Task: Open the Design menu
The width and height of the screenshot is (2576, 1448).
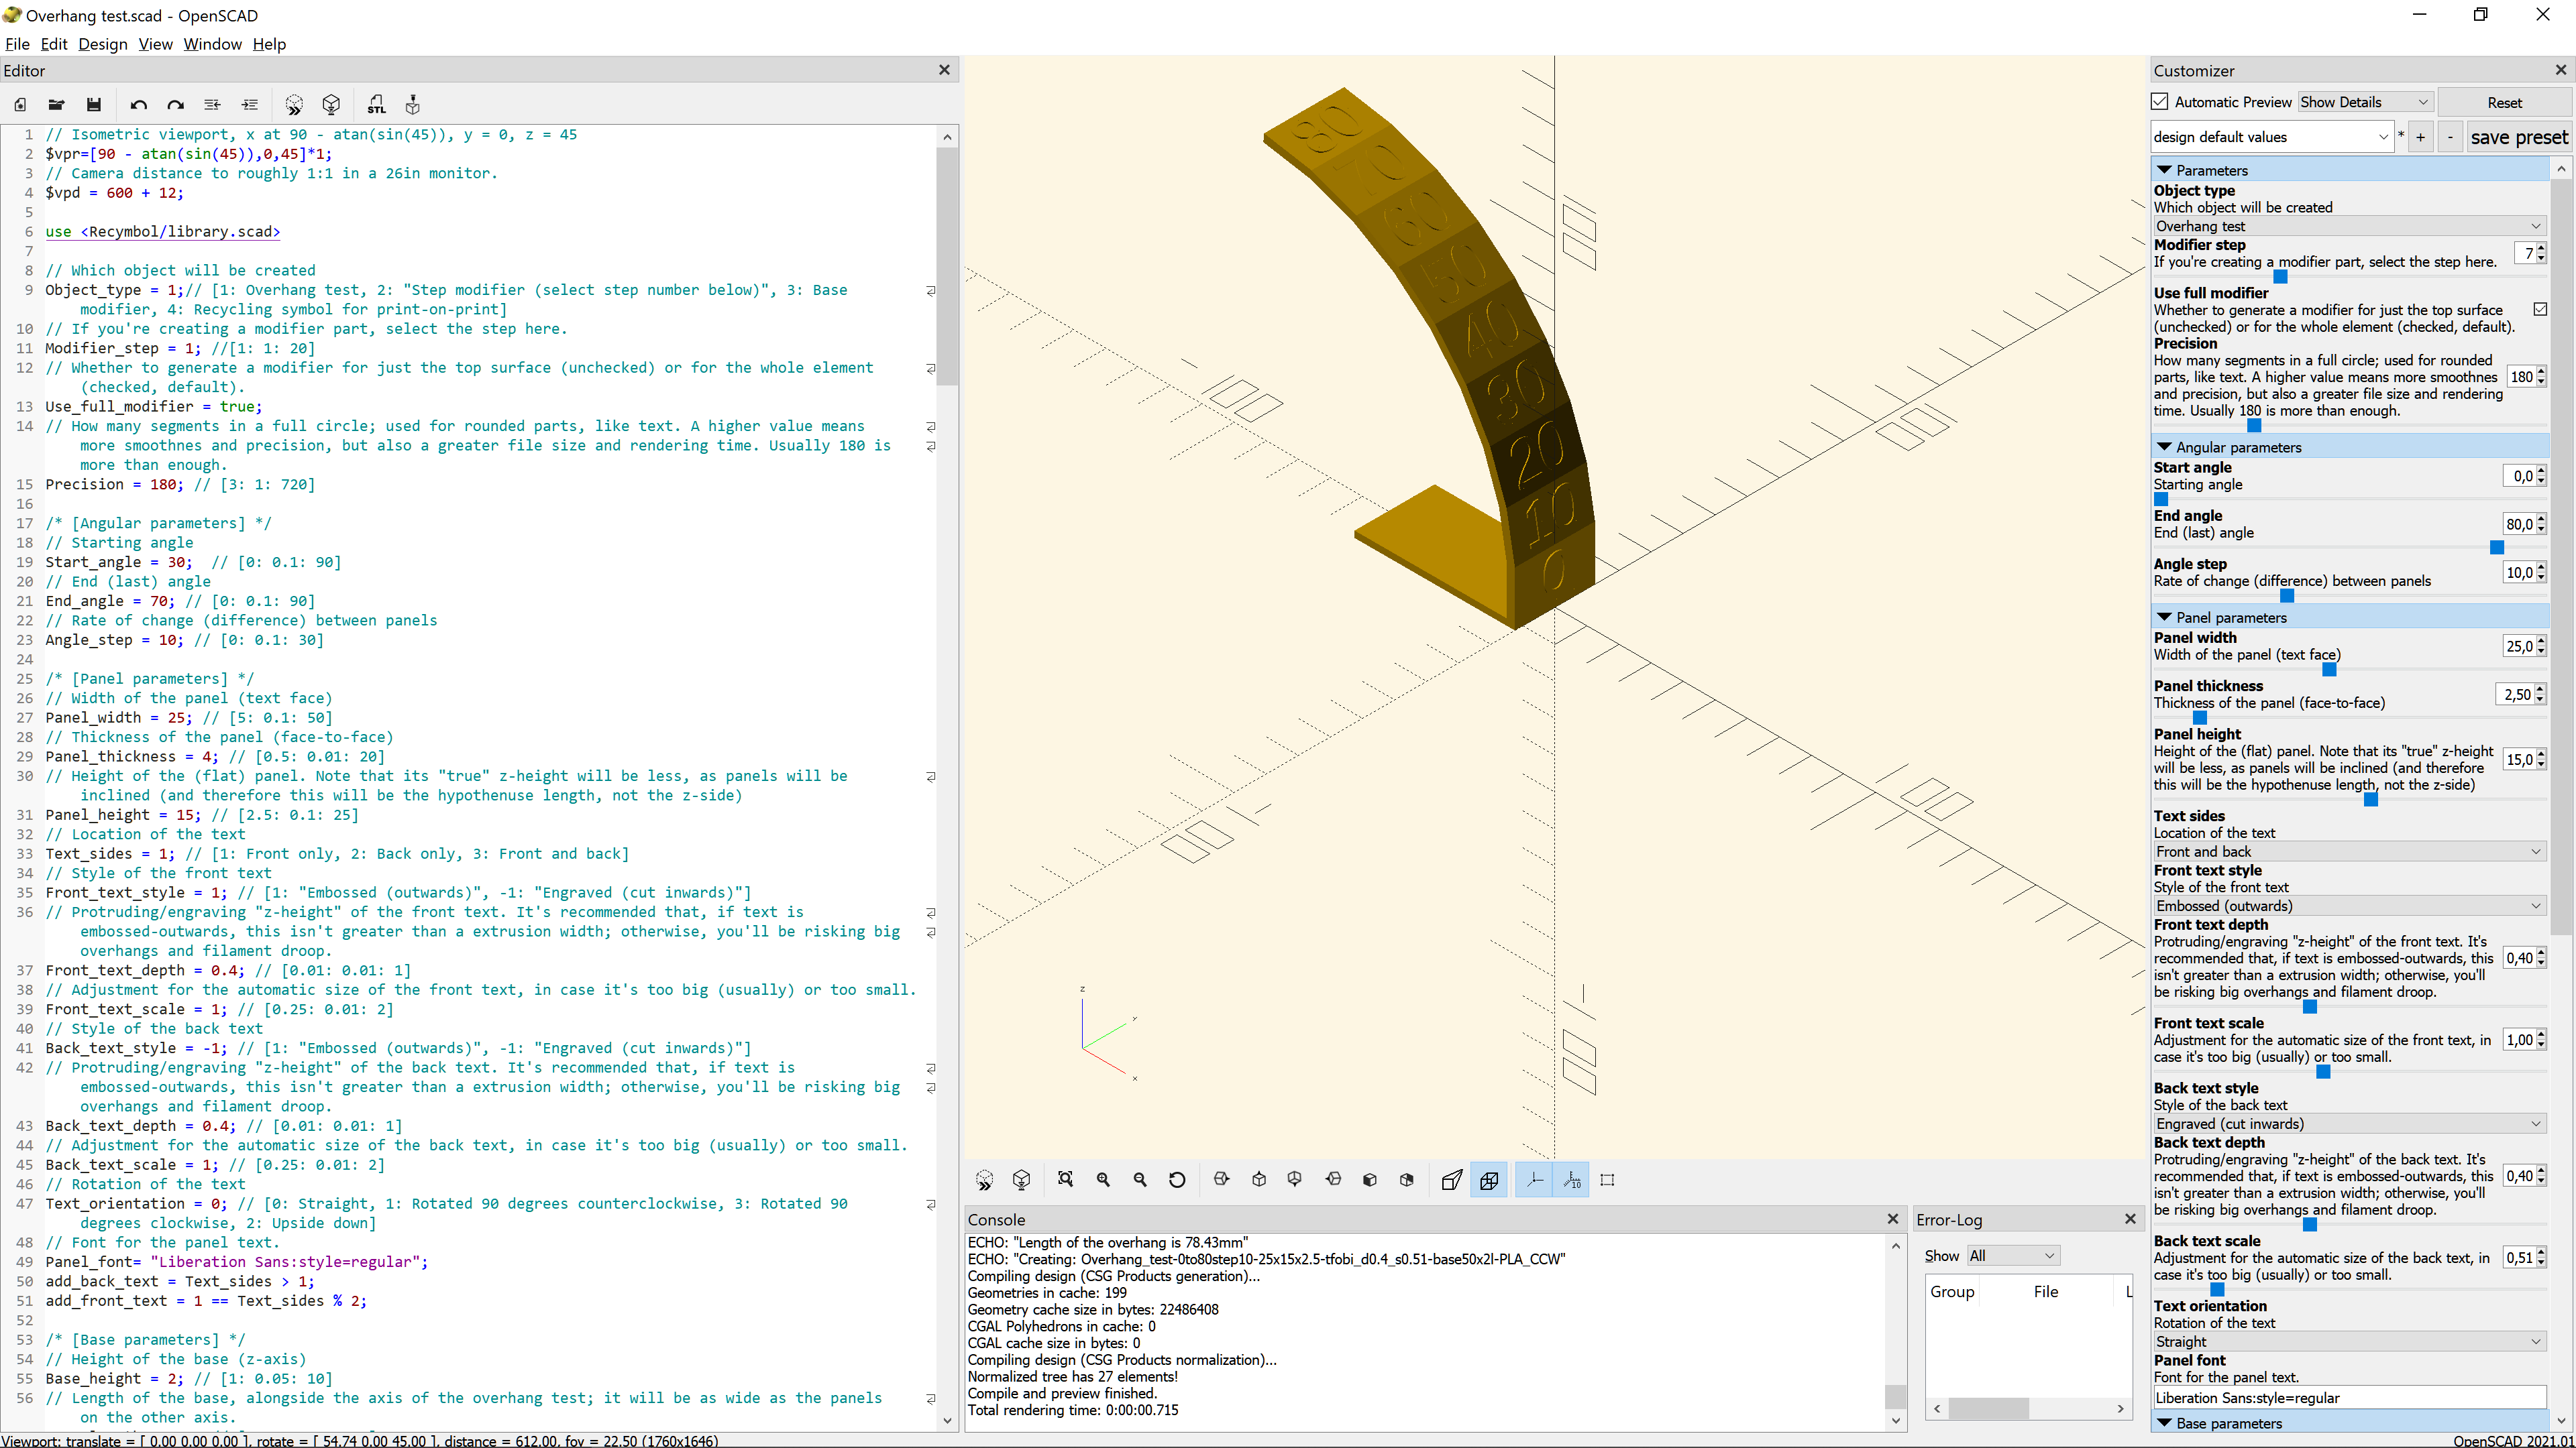Action: pos(103,44)
